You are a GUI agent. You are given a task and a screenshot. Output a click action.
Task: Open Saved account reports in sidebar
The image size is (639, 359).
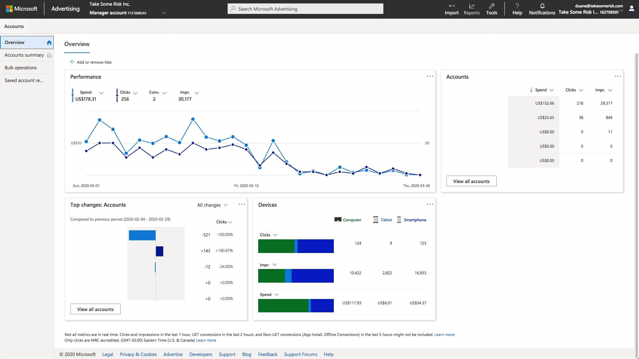pos(27,80)
